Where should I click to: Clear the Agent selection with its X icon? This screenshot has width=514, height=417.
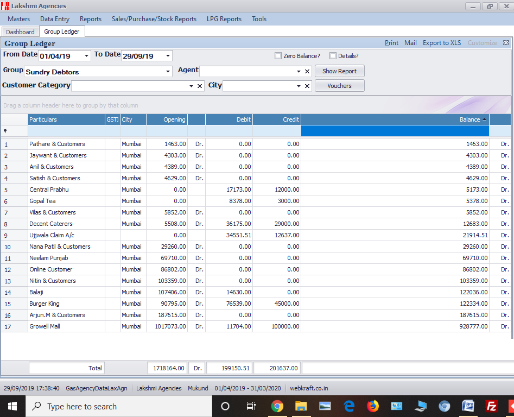click(307, 71)
